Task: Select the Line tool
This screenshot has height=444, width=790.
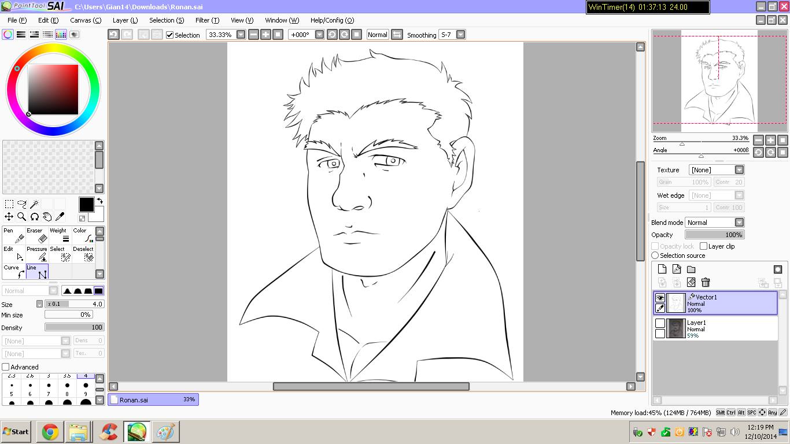Action: [37, 272]
